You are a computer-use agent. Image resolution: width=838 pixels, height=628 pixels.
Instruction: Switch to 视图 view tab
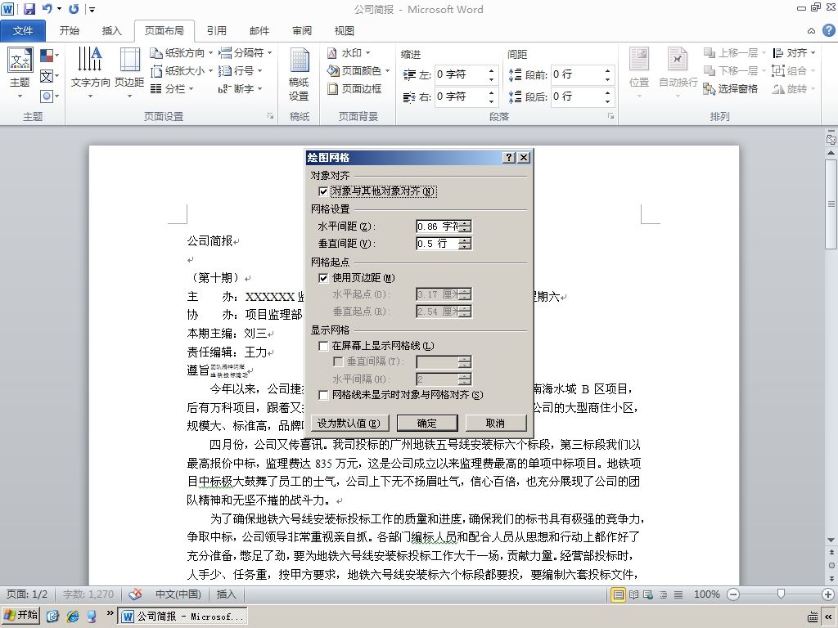pyautogui.click(x=345, y=31)
